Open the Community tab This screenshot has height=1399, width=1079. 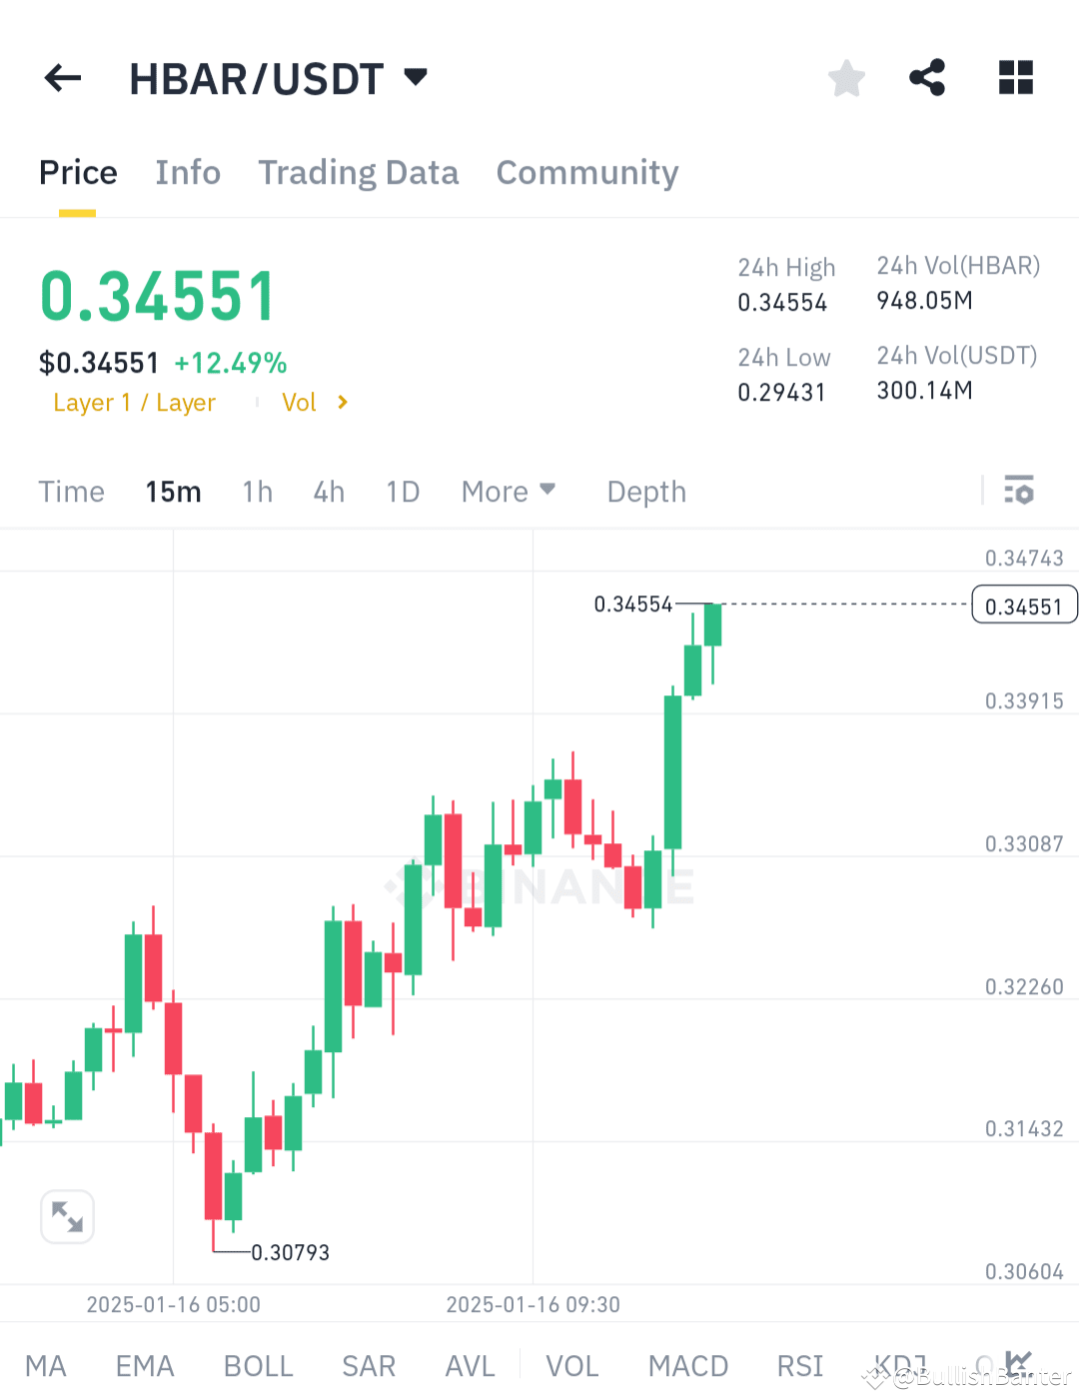586,172
